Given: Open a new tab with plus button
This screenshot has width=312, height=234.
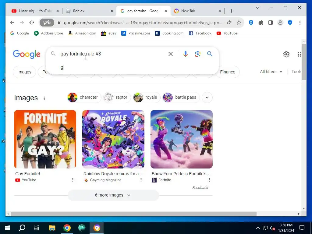Looking at the screenshot, I should pyautogui.click(x=231, y=11).
